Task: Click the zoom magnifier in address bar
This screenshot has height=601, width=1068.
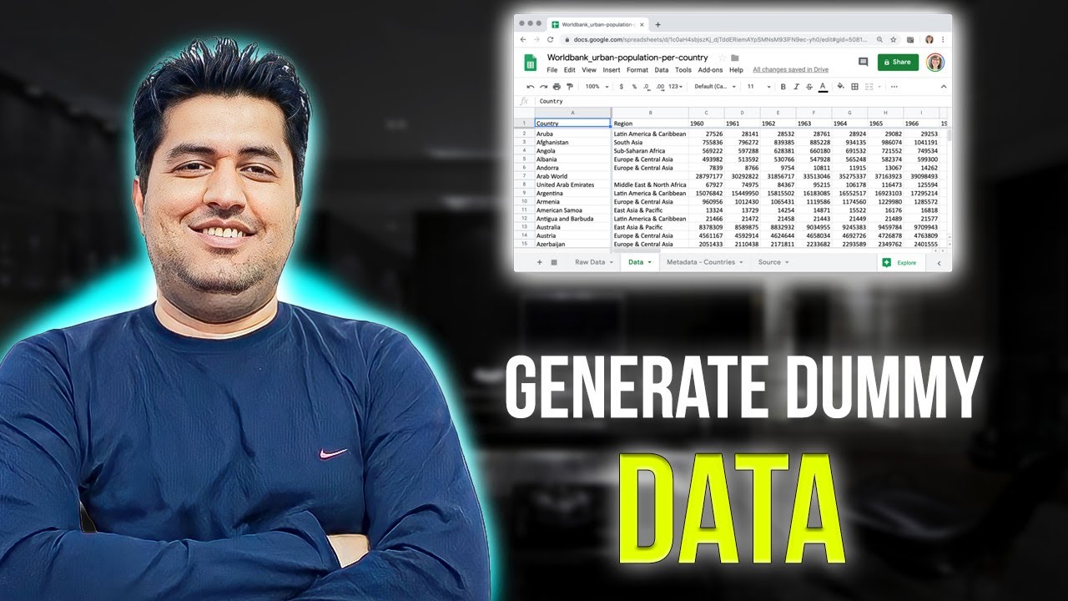Action: point(880,39)
